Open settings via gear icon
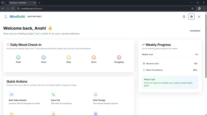Viewport: 207px width, 116px height. 191,17
